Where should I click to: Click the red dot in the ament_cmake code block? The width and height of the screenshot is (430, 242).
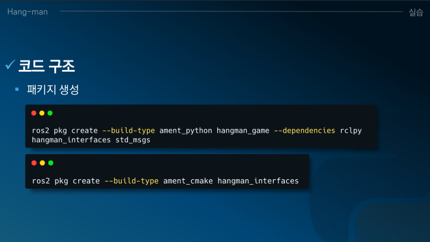pyautogui.click(x=34, y=163)
